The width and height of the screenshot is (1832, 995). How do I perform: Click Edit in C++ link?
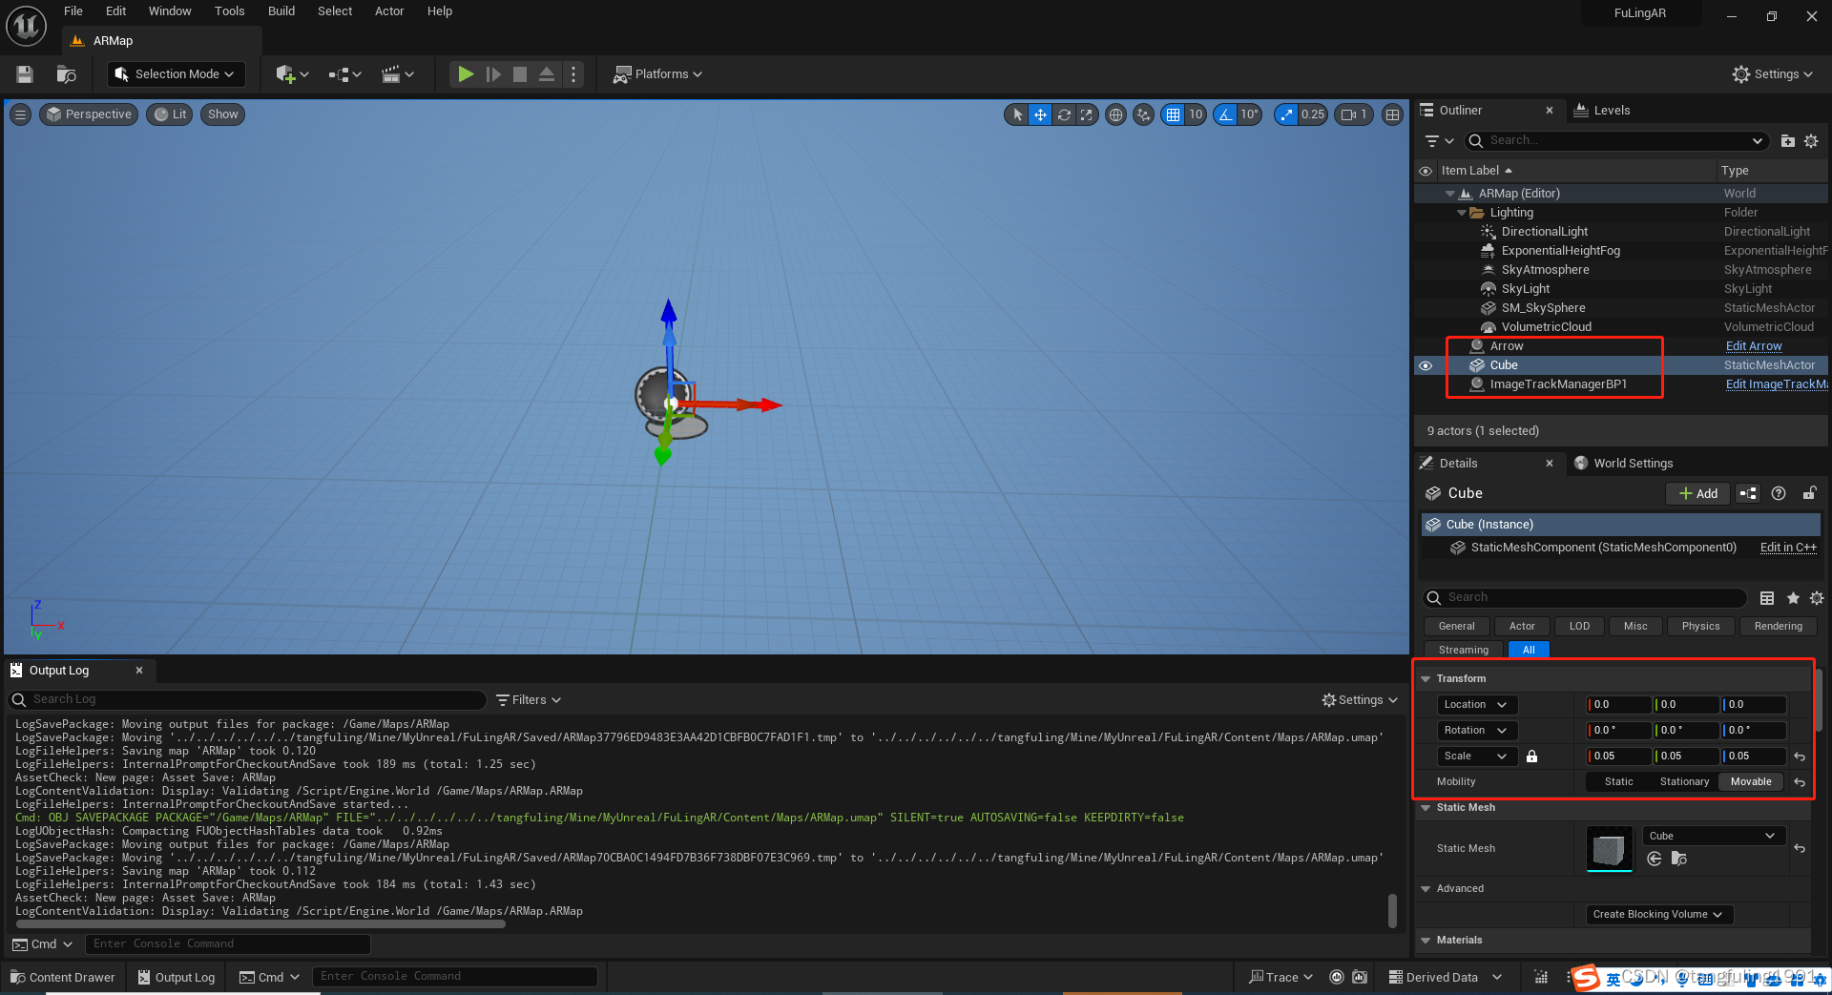(x=1788, y=548)
